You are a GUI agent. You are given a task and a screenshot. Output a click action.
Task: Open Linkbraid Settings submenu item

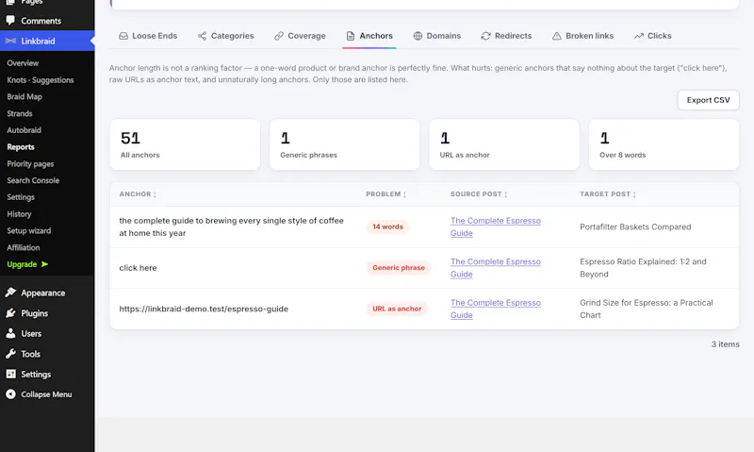pos(21,197)
